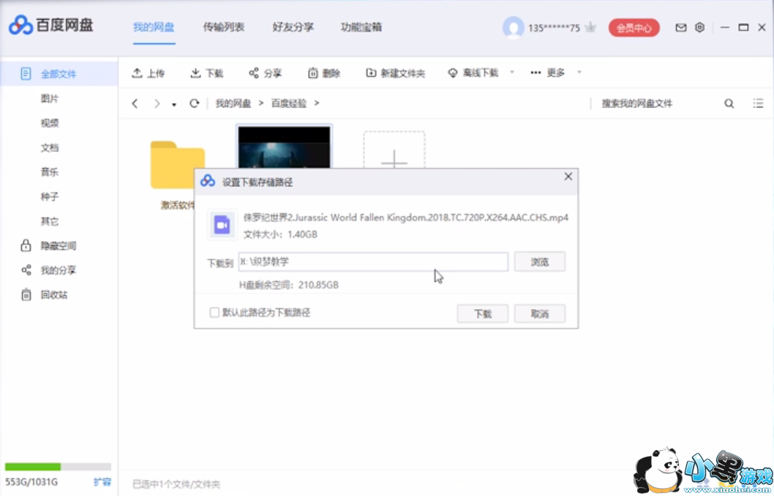Refresh the file list
774x496 pixels.
click(x=194, y=103)
